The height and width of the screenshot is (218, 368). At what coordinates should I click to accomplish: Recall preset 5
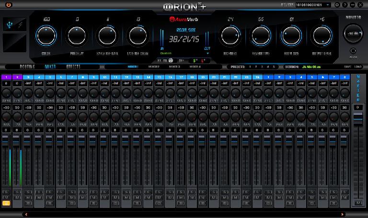pos(274,67)
